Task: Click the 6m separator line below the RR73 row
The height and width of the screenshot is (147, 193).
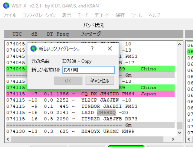Action: (90, 125)
